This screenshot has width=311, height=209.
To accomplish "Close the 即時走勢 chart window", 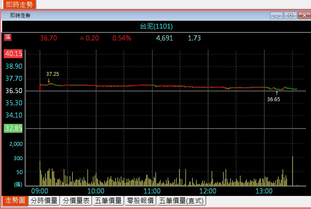I will click(303, 16).
